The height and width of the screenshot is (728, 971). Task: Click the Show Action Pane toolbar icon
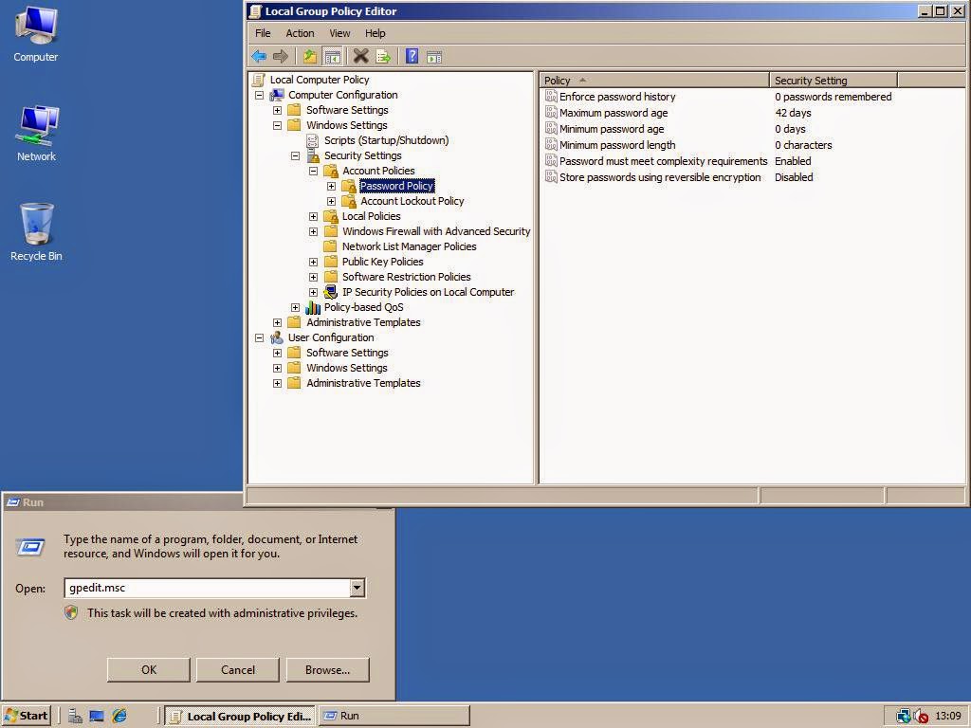434,56
